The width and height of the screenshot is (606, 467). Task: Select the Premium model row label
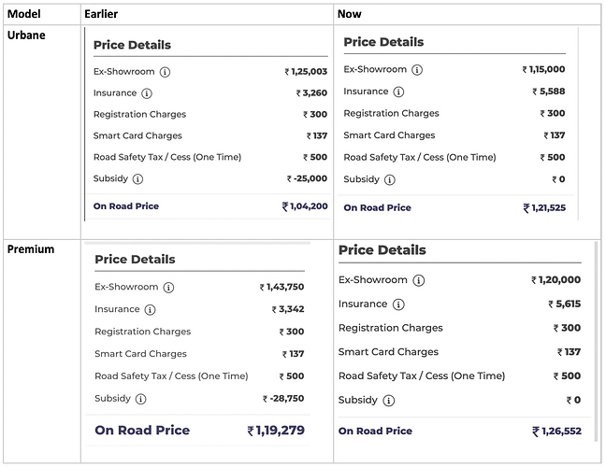click(31, 249)
